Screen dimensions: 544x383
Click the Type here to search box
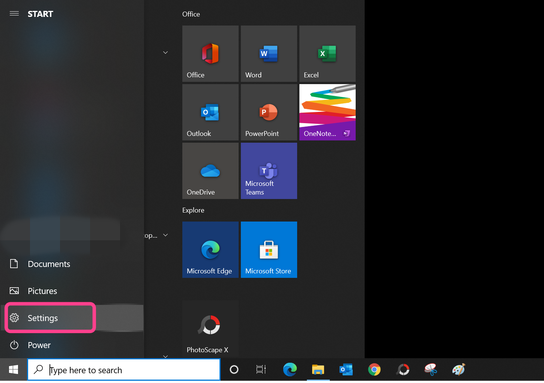click(x=128, y=370)
